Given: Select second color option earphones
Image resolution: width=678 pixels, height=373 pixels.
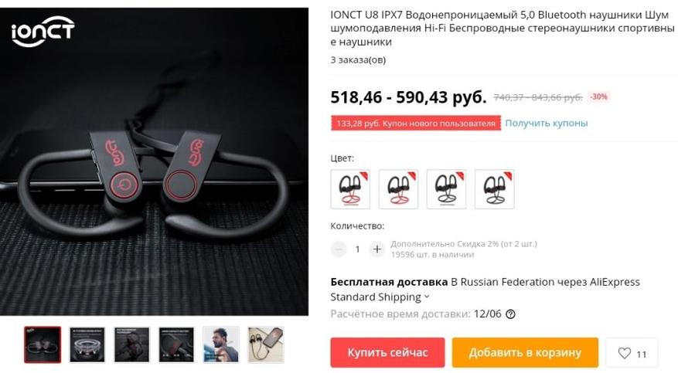Looking at the screenshot, I should 398,189.
